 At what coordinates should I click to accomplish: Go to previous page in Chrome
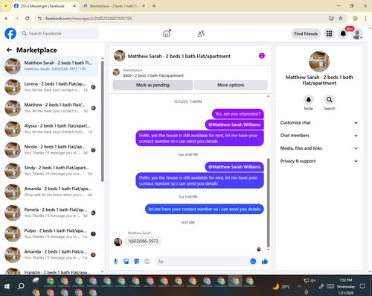pyautogui.click(x=7, y=19)
